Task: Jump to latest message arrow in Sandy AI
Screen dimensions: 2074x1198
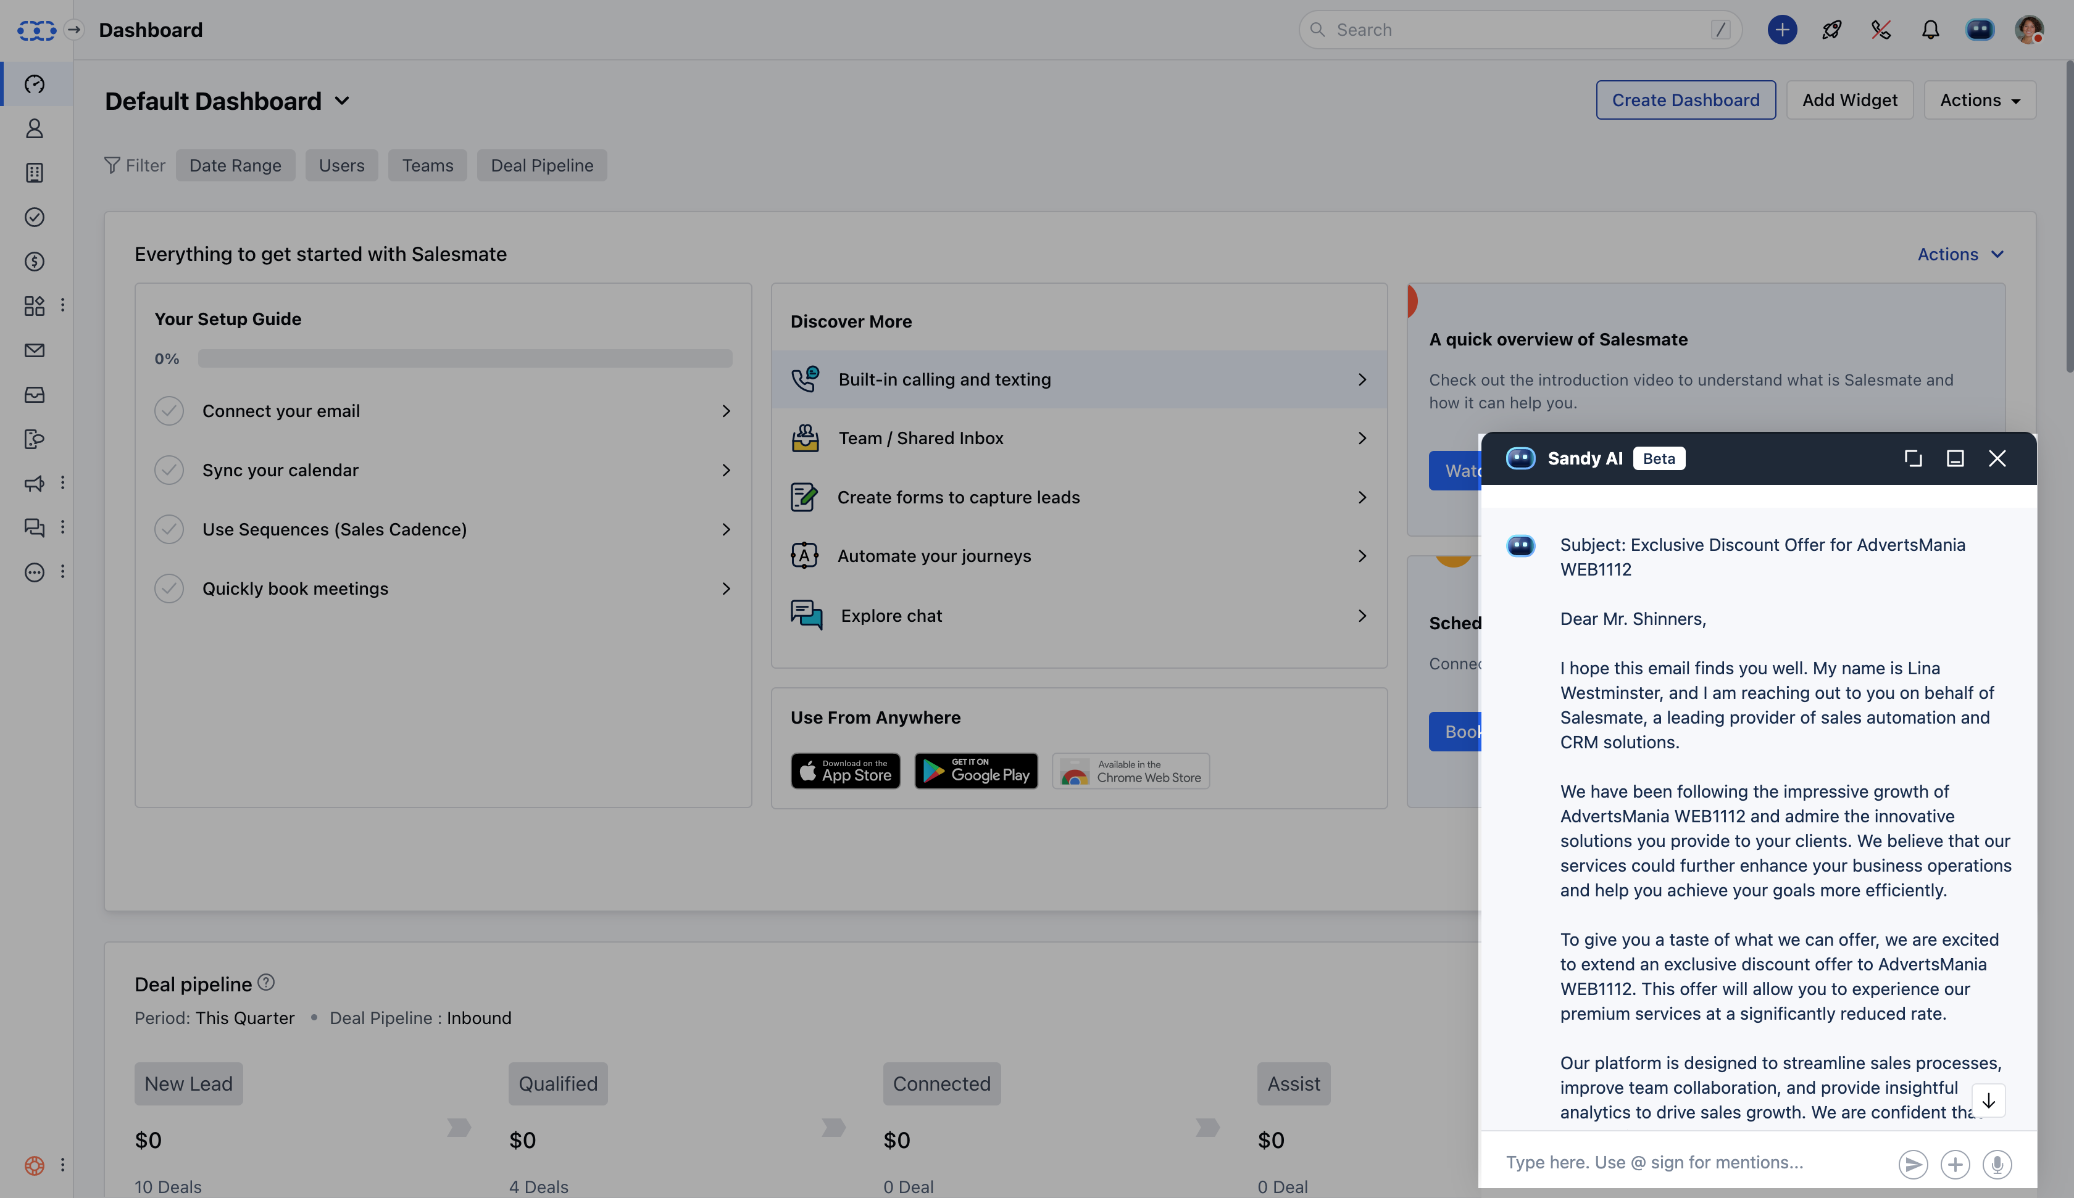Action: point(1988,1101)
